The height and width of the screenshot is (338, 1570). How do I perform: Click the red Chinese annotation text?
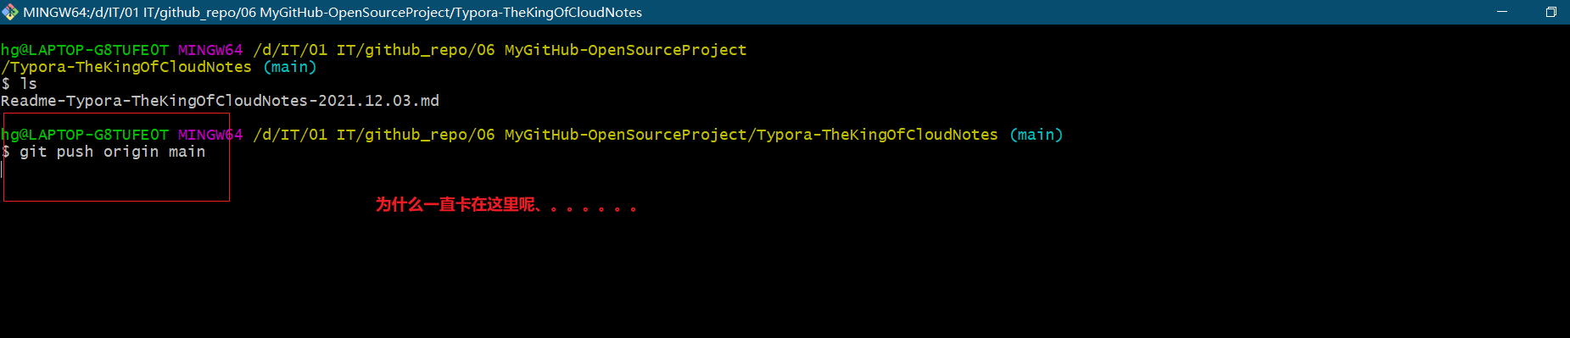pos(506,204)
